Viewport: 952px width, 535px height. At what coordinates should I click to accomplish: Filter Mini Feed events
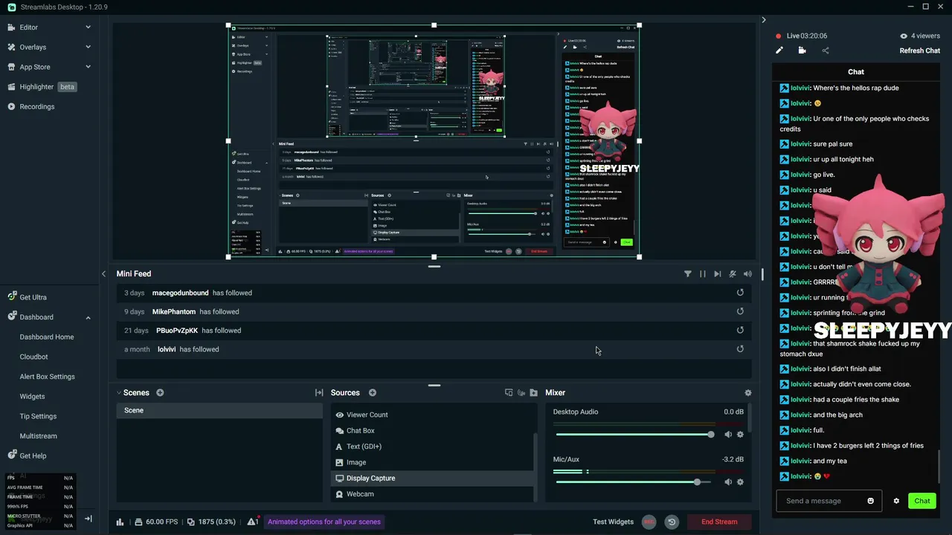687,274
